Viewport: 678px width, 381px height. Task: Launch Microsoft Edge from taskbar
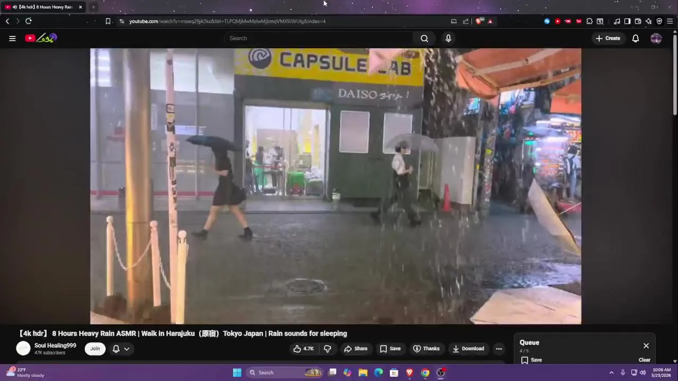pos(378,373)
